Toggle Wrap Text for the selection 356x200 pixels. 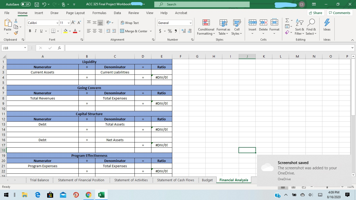click(x=129, y=23)
